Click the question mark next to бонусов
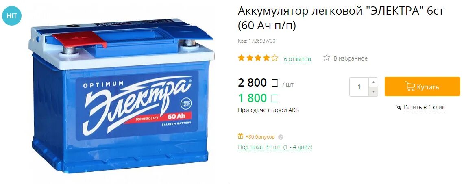The height and width of the screenshot is (184, 466). (x=281, y=137)
